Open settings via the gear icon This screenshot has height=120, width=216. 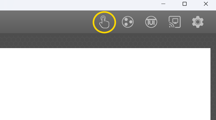click(x=198, y=22)
